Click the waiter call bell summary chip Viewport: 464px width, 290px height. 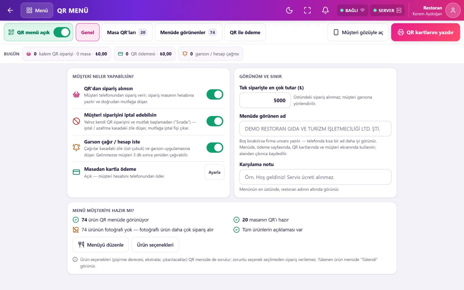(x=211, y=54)
